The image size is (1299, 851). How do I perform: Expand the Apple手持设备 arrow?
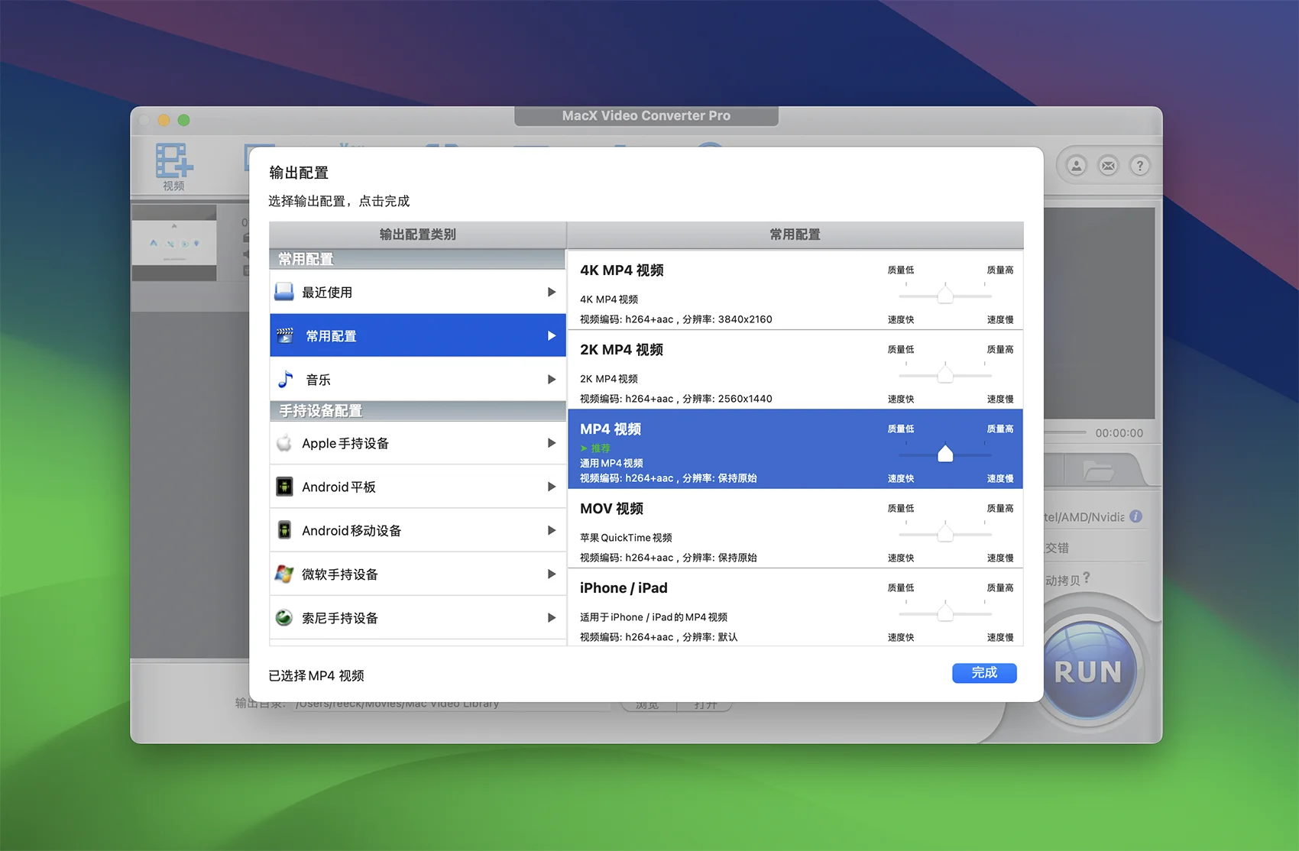tap(552, 443)
